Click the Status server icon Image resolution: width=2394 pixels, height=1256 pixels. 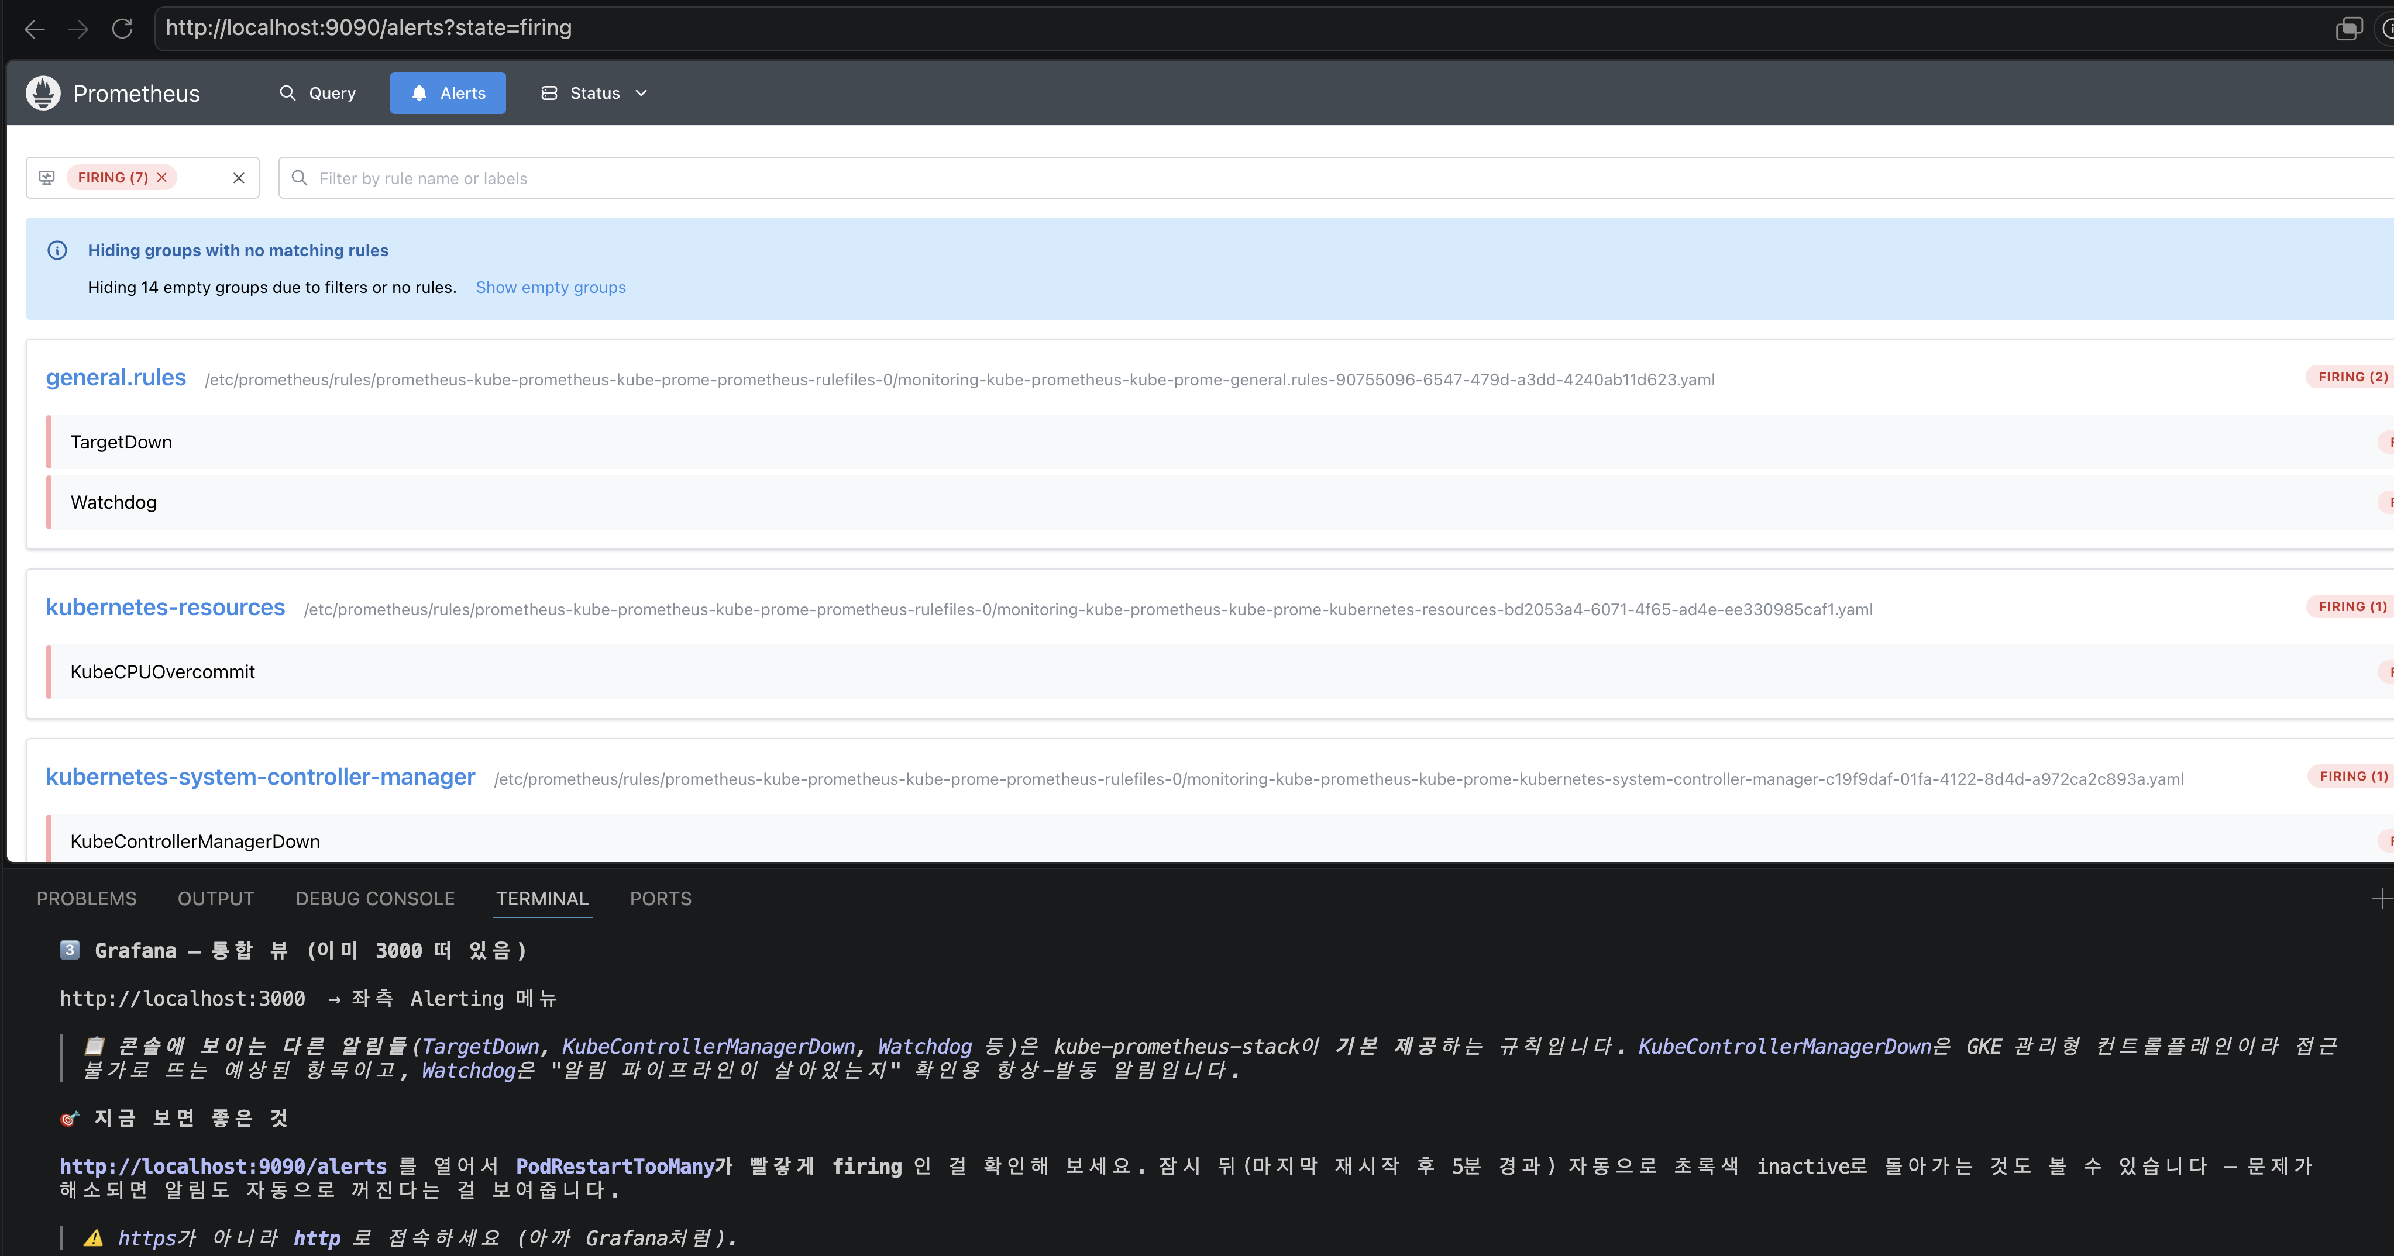coord(549,93)
